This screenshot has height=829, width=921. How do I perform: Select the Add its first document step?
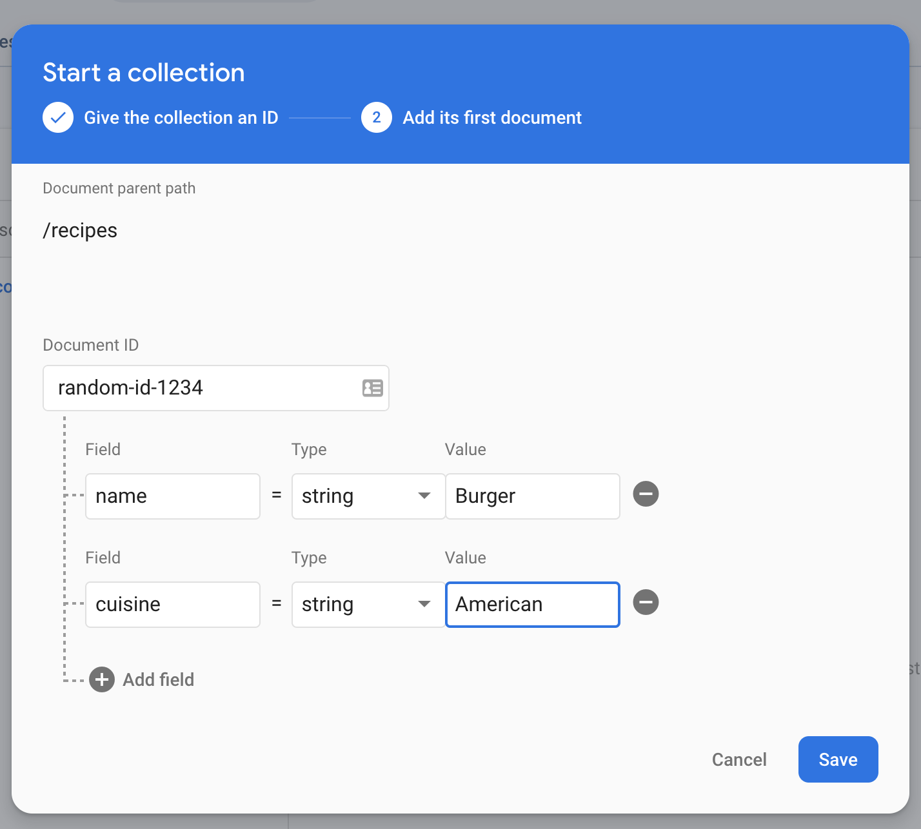point(491,117)
